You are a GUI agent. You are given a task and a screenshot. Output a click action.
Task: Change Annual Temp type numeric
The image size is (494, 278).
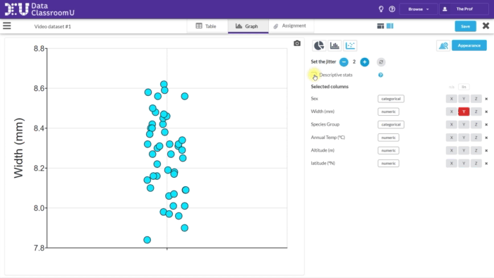pyautogui.click(x=388, y=138)
